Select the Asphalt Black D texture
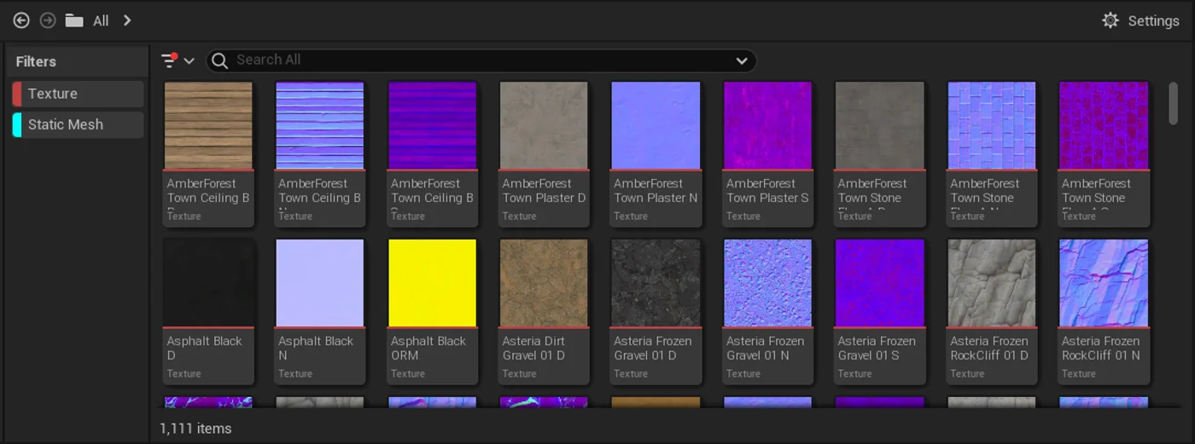The image size is (1195, 444). click(x=208, y=311)
